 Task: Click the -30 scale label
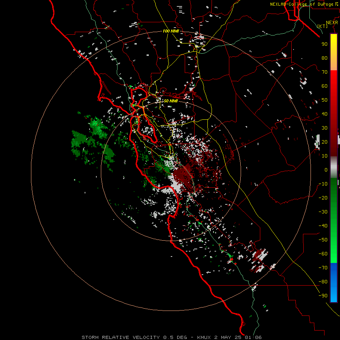[x=323, y=212]
